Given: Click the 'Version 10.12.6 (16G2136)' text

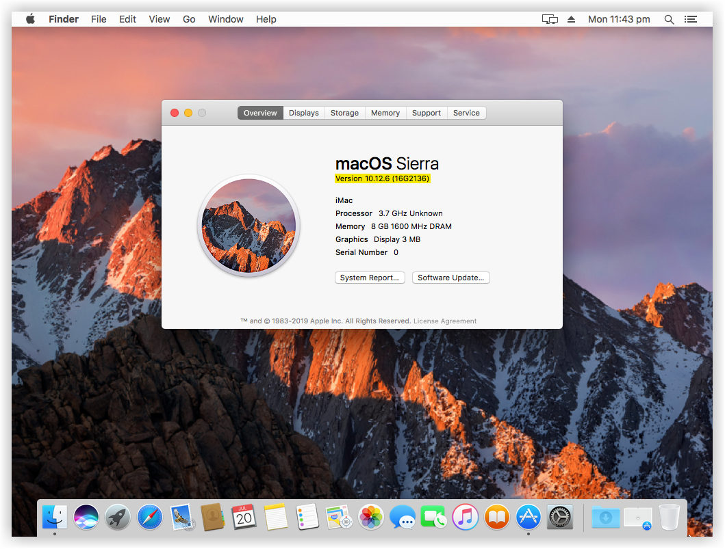Looking at the screenshot, I should coord(383,178).
